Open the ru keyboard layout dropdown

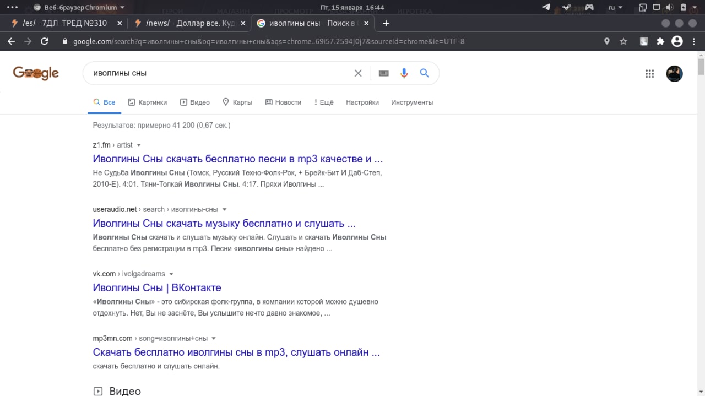[x=615, y=8]
